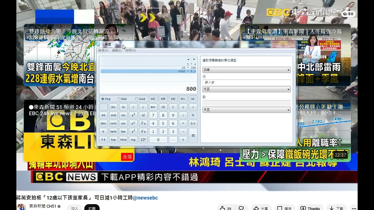Click the close parenthesis key

(143, 107)
